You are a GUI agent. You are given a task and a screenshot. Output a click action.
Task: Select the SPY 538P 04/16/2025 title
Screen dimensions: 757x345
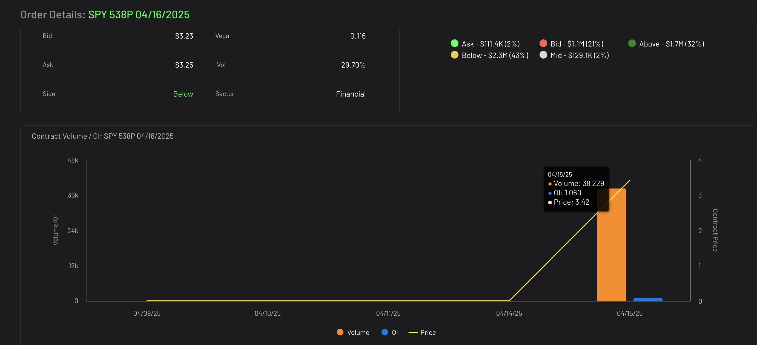139,15
